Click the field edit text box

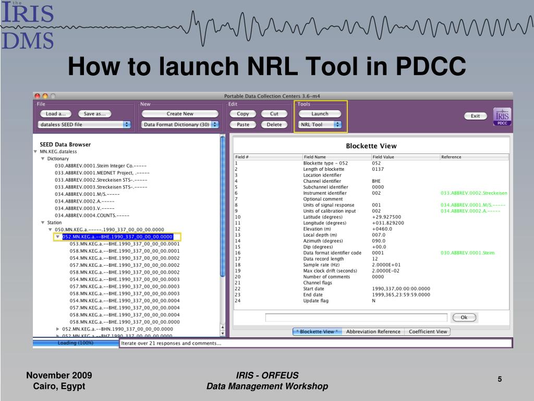pos(356,317)
